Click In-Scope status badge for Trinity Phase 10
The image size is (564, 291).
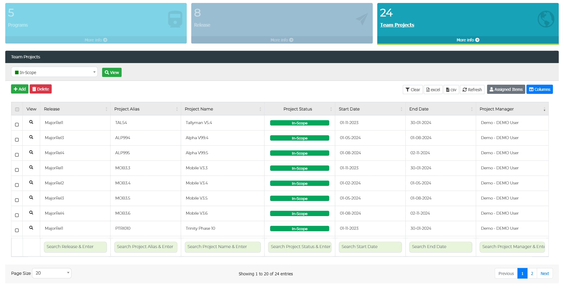299,229
